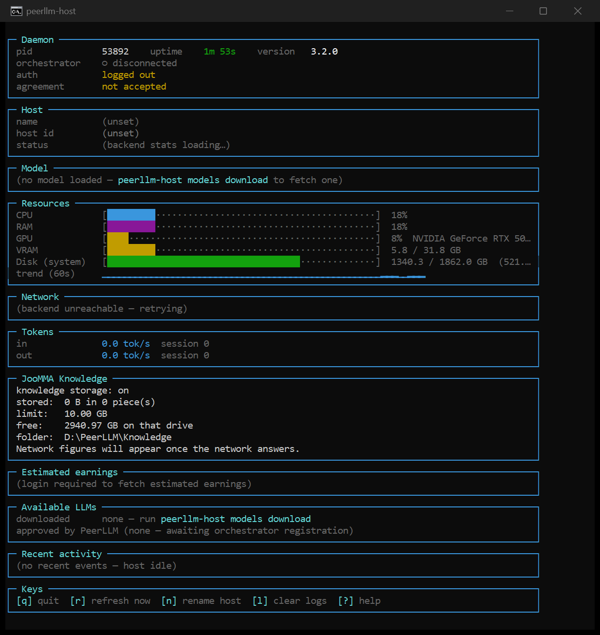600x635 pixels.
Task: Minimize the peerllm-host window
Action: pyautogui.click(x=509, y=11)
